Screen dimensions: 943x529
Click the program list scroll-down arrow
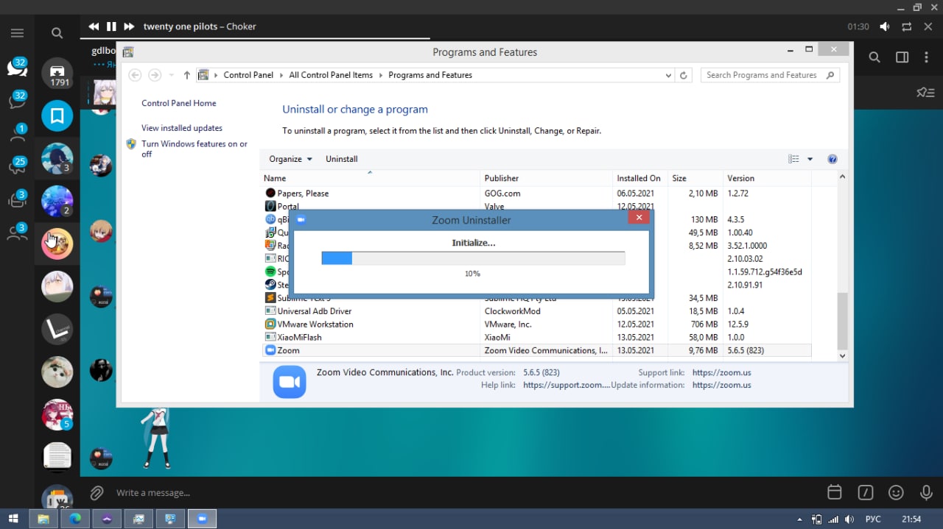coord(843,355)
